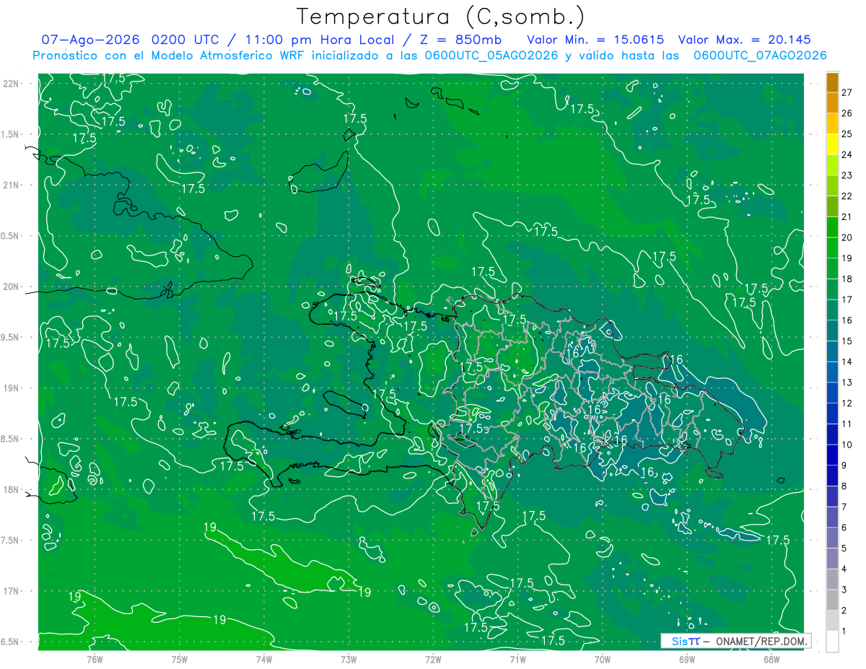Click the 17N latitude label

[12, 591]
